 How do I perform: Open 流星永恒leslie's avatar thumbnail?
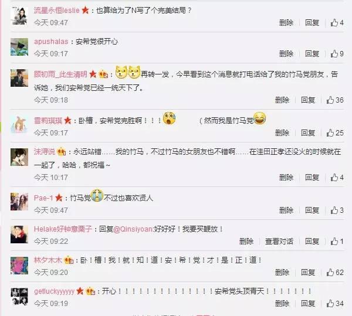pyautogui.click(x=19, y=16)
